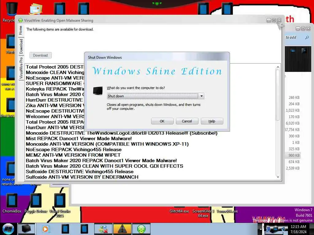Select the 2,539 KB file in background window

(x=293, y=168)
